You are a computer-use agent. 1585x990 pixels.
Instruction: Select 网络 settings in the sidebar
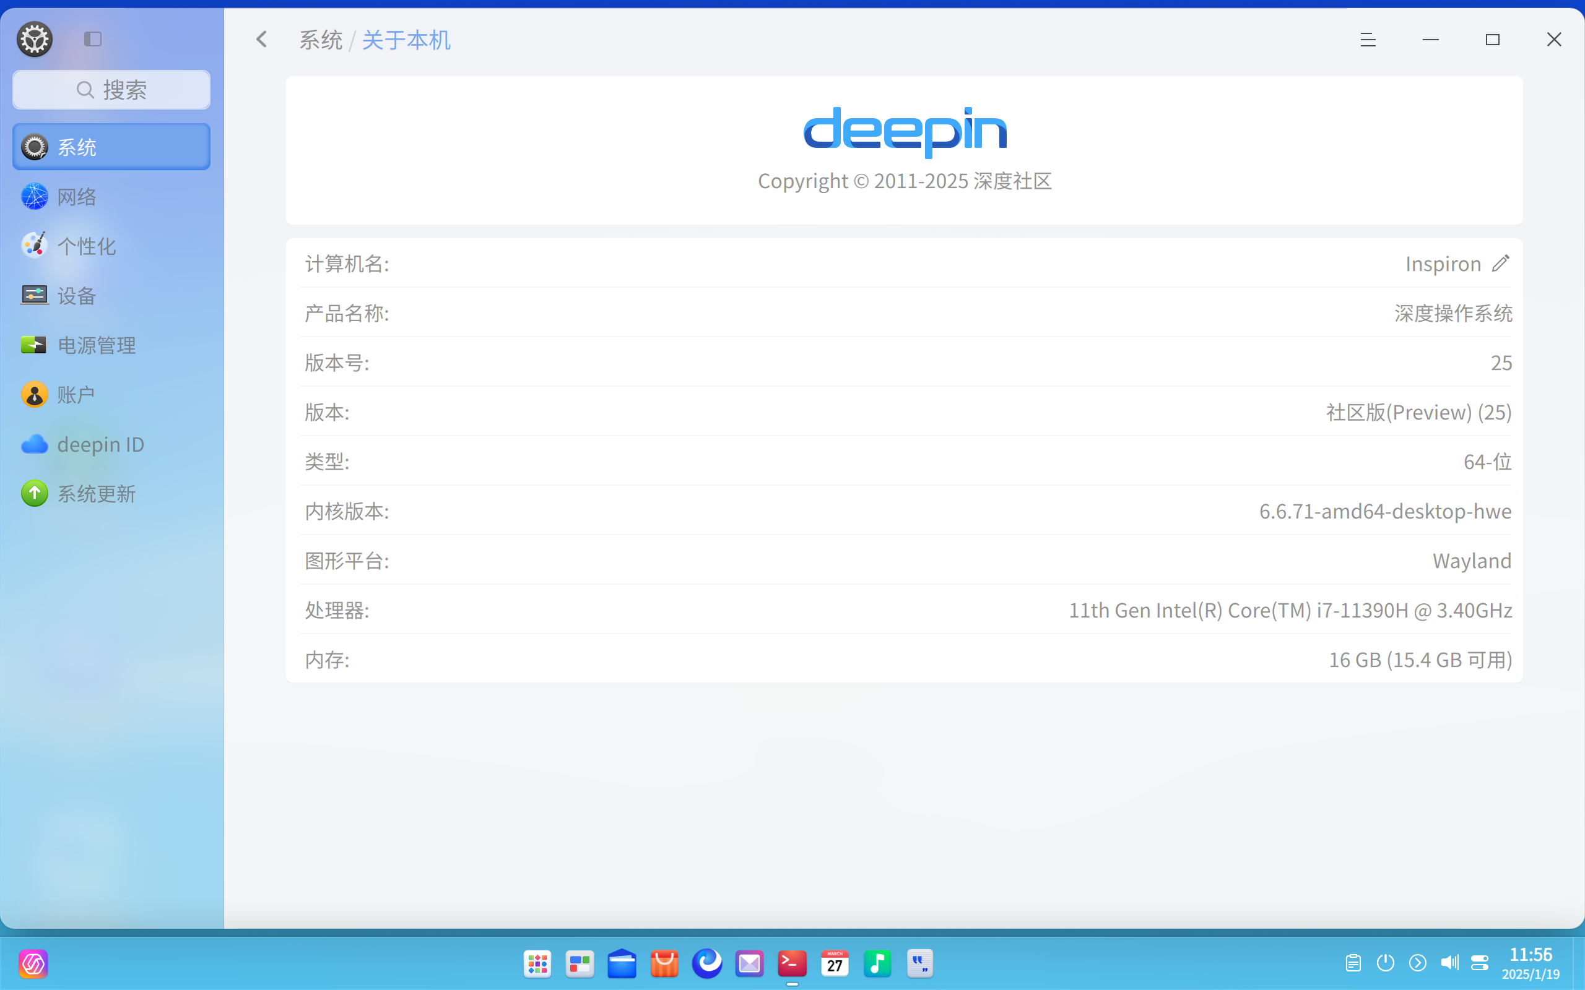[78, 196]
